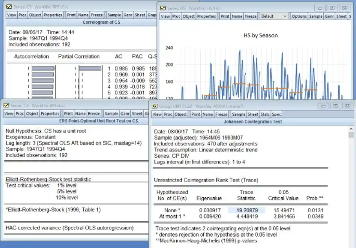Click Name in the HS series window

[x=237, y=16]
